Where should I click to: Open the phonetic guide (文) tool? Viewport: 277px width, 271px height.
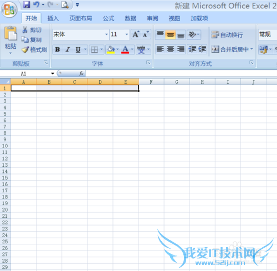141,49
